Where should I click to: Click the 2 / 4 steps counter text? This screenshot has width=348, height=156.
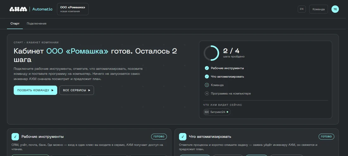tap(231, 51)
